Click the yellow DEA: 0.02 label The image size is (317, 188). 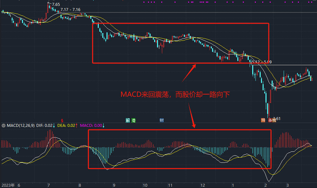66,125
